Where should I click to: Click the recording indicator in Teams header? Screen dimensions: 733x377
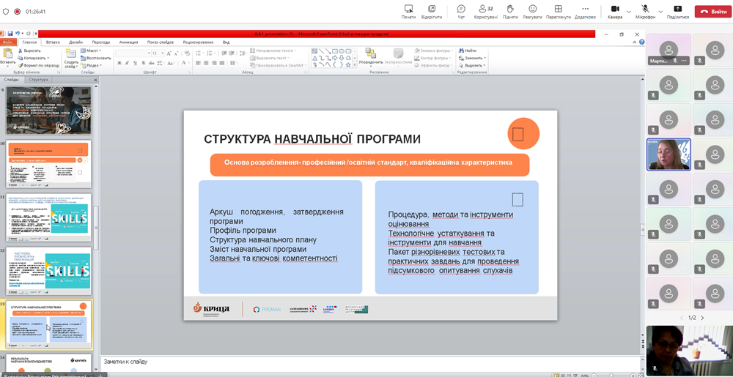pos(18,12)
